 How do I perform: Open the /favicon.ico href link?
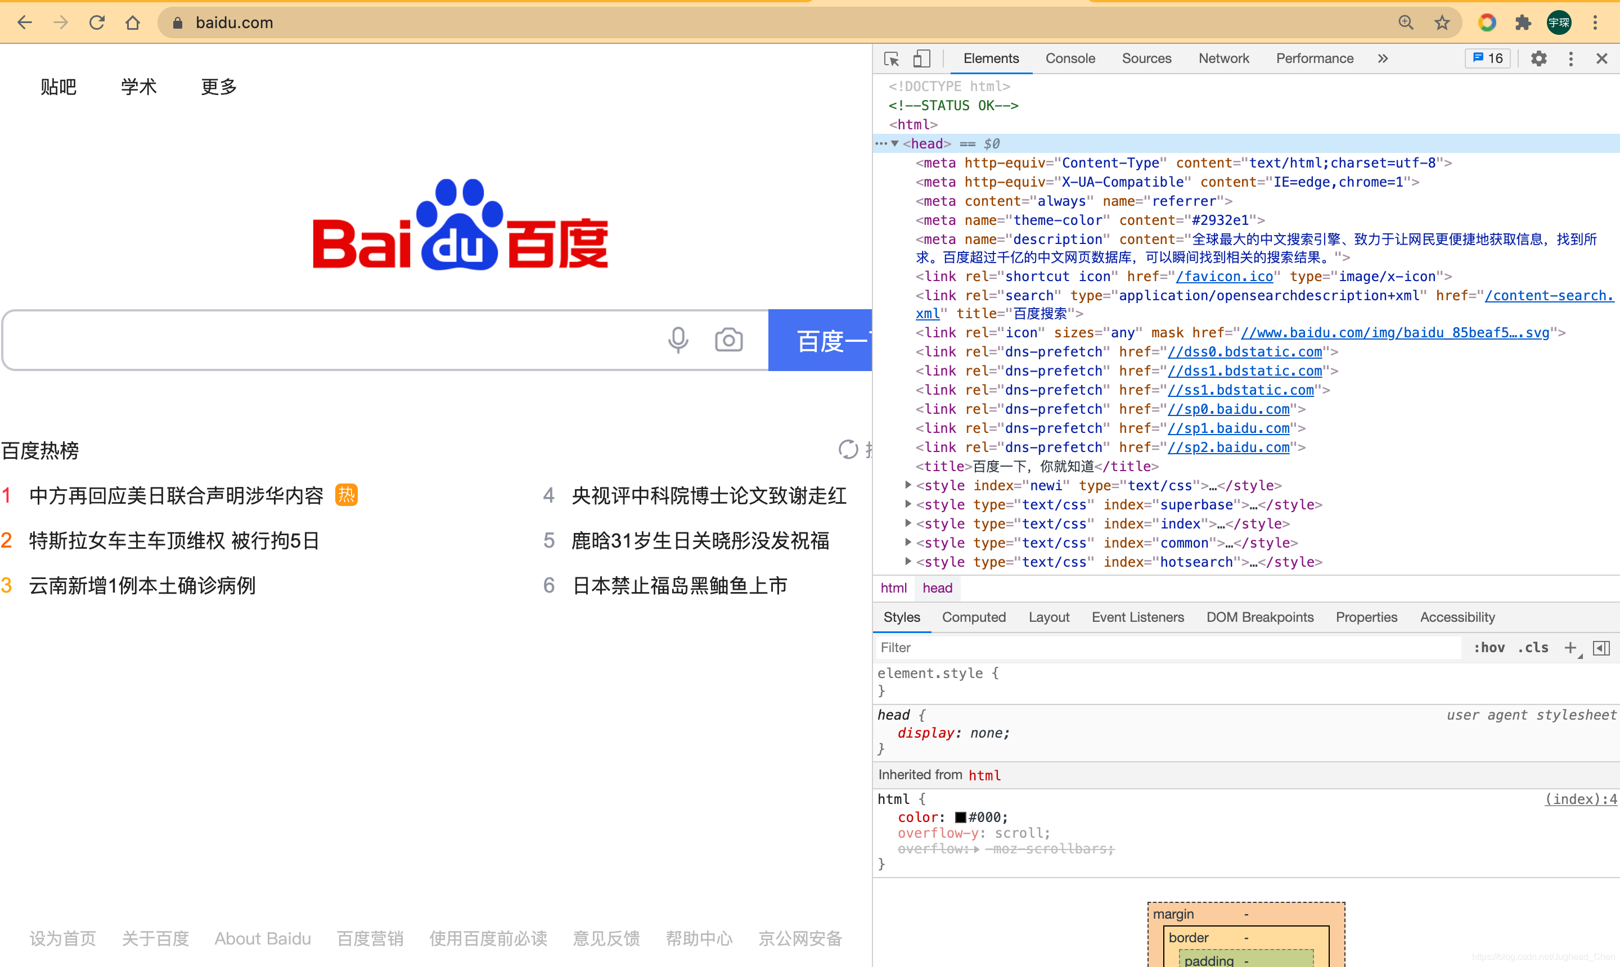pos(1225,276)
